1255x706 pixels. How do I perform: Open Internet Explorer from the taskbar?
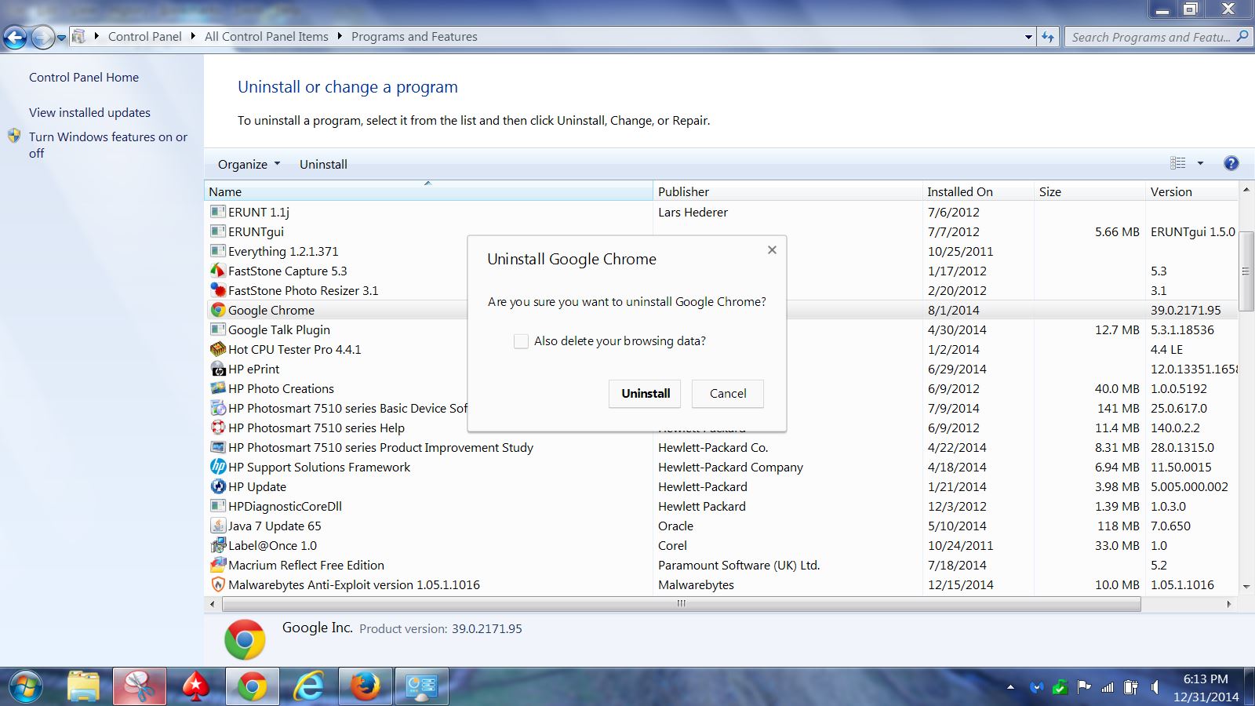[x=308, y=687]
